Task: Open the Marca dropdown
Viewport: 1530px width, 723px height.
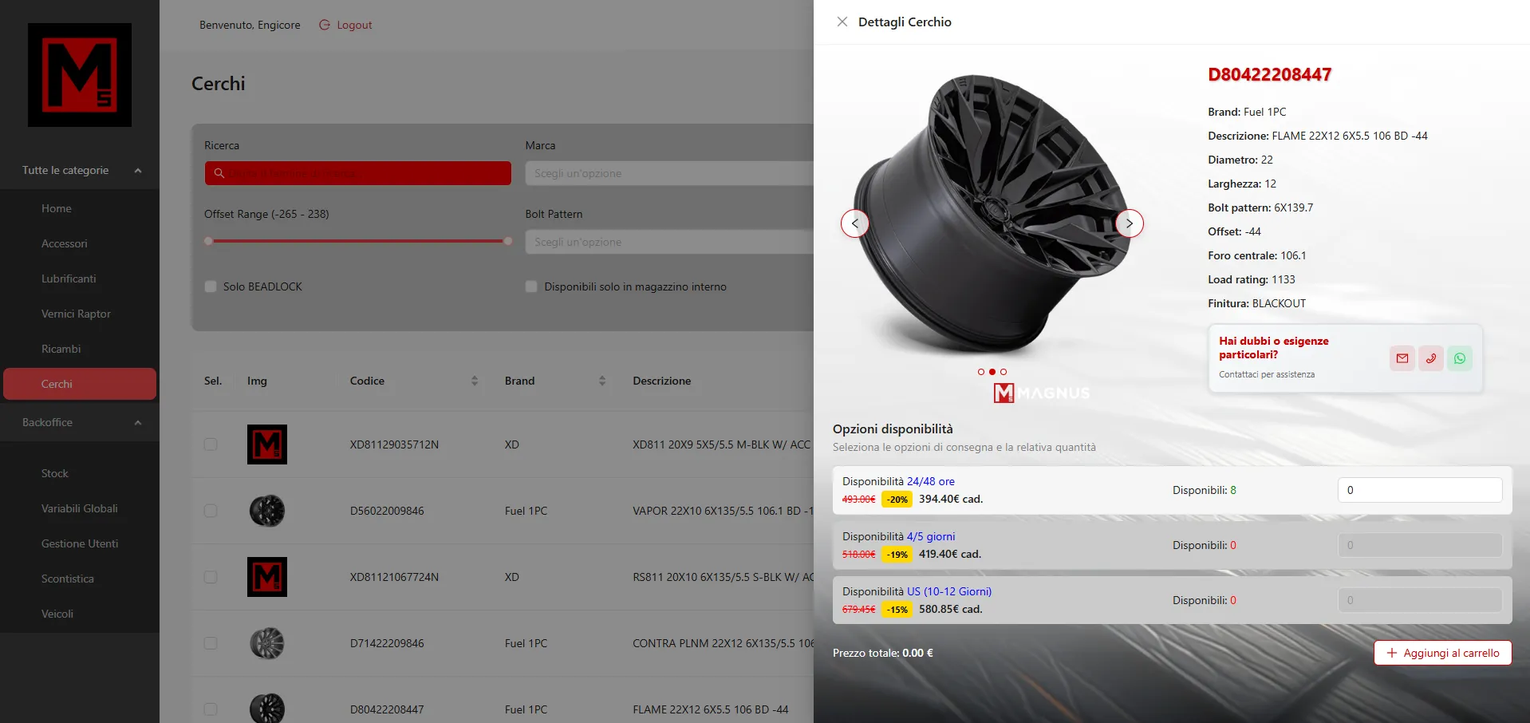Action: pyautogui.click(x=668, y=173)
